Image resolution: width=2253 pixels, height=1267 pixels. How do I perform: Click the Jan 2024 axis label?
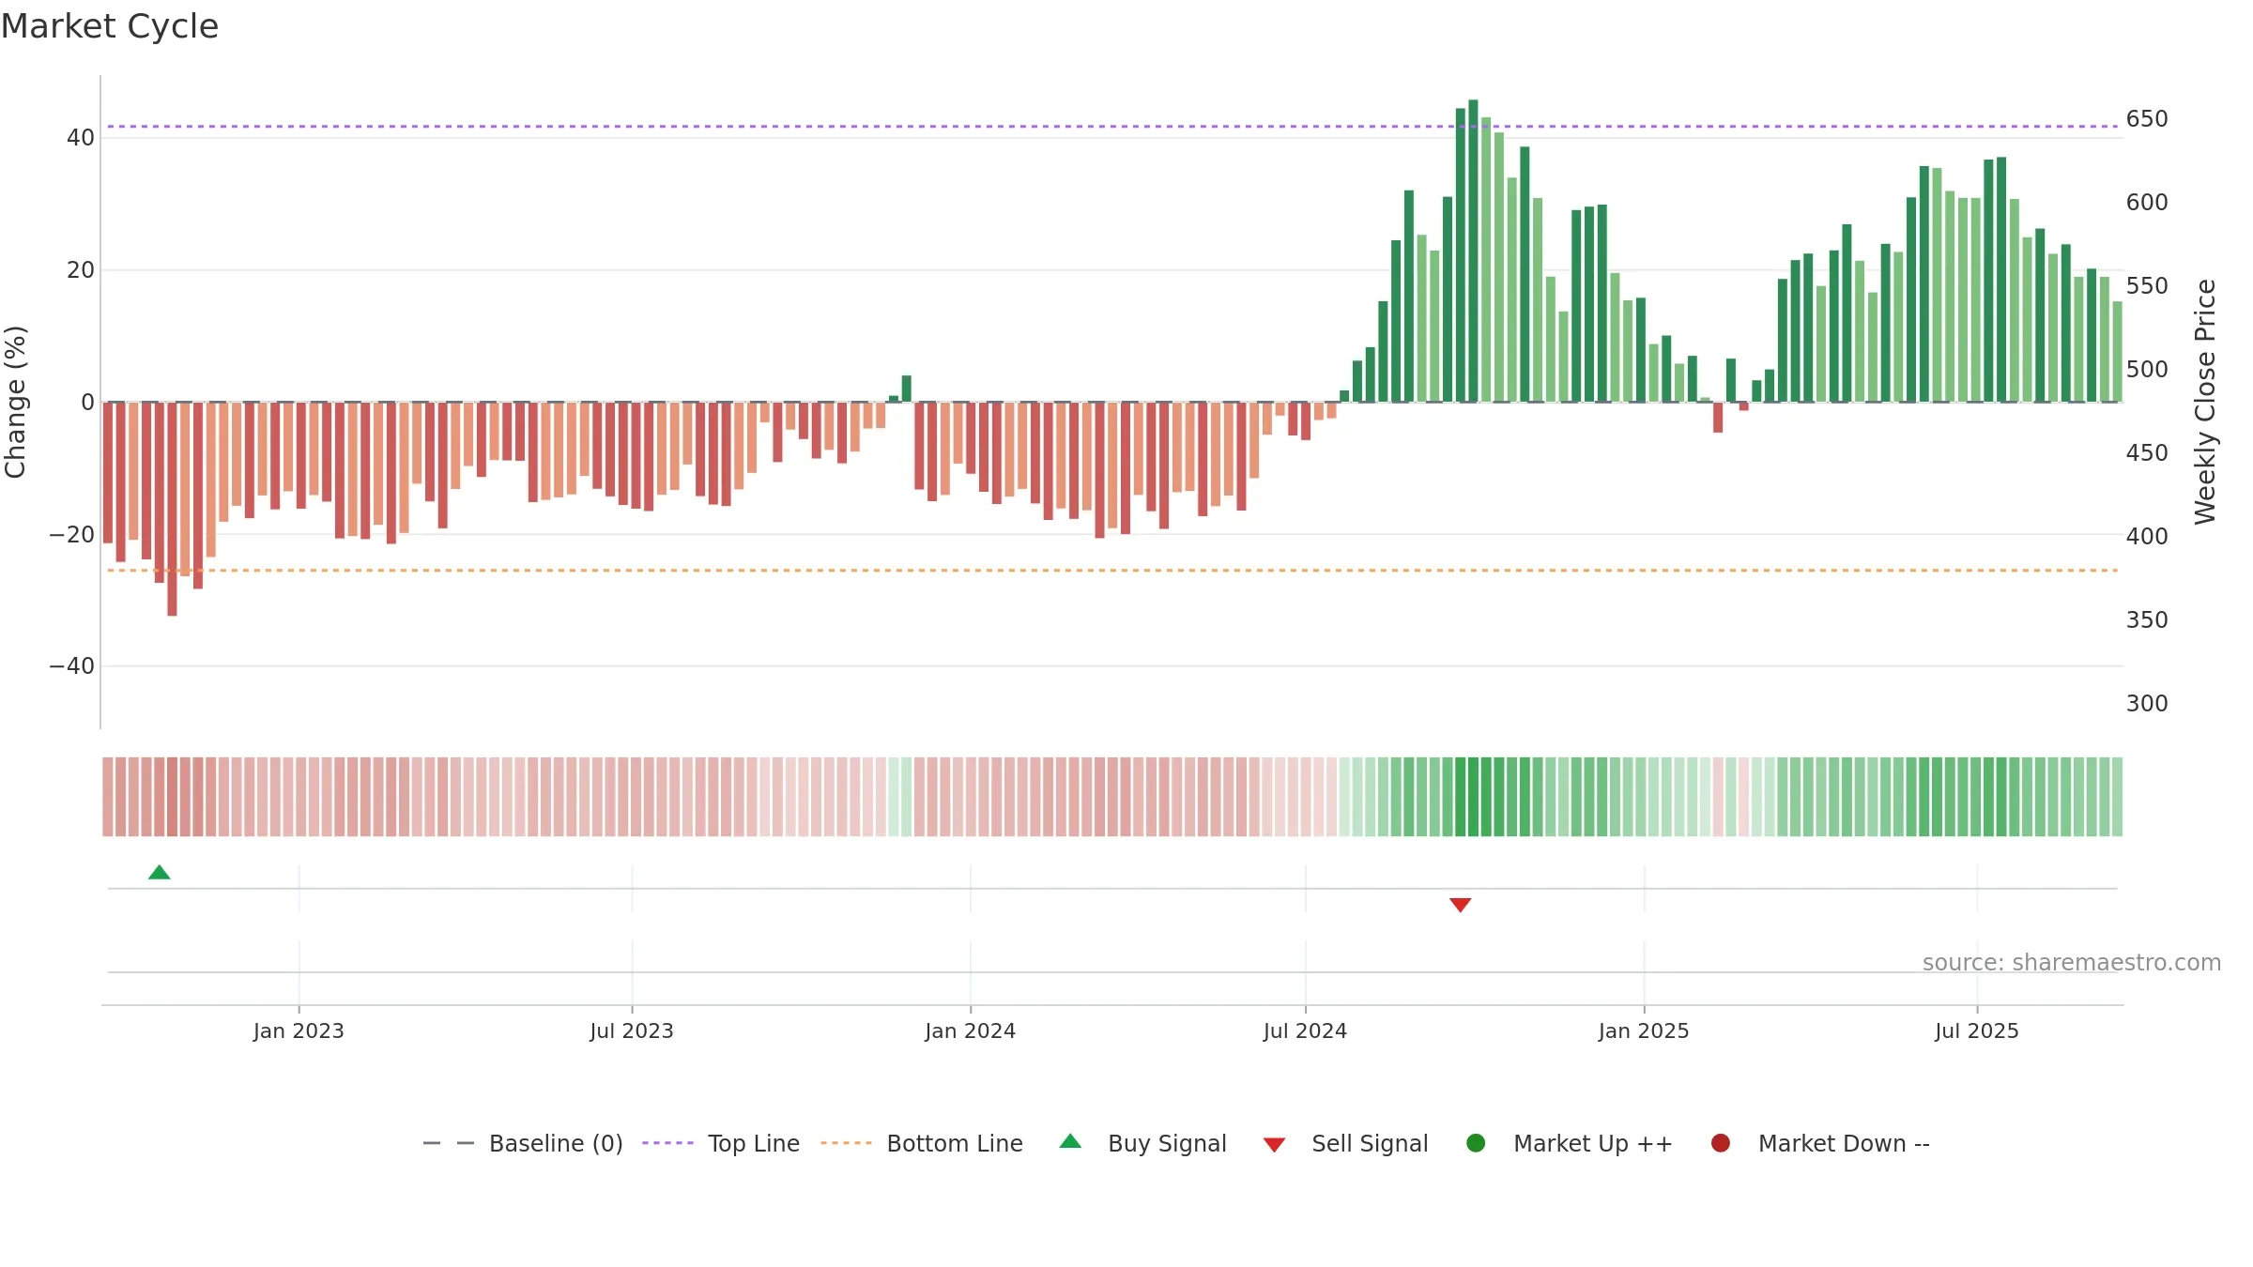970,1030
